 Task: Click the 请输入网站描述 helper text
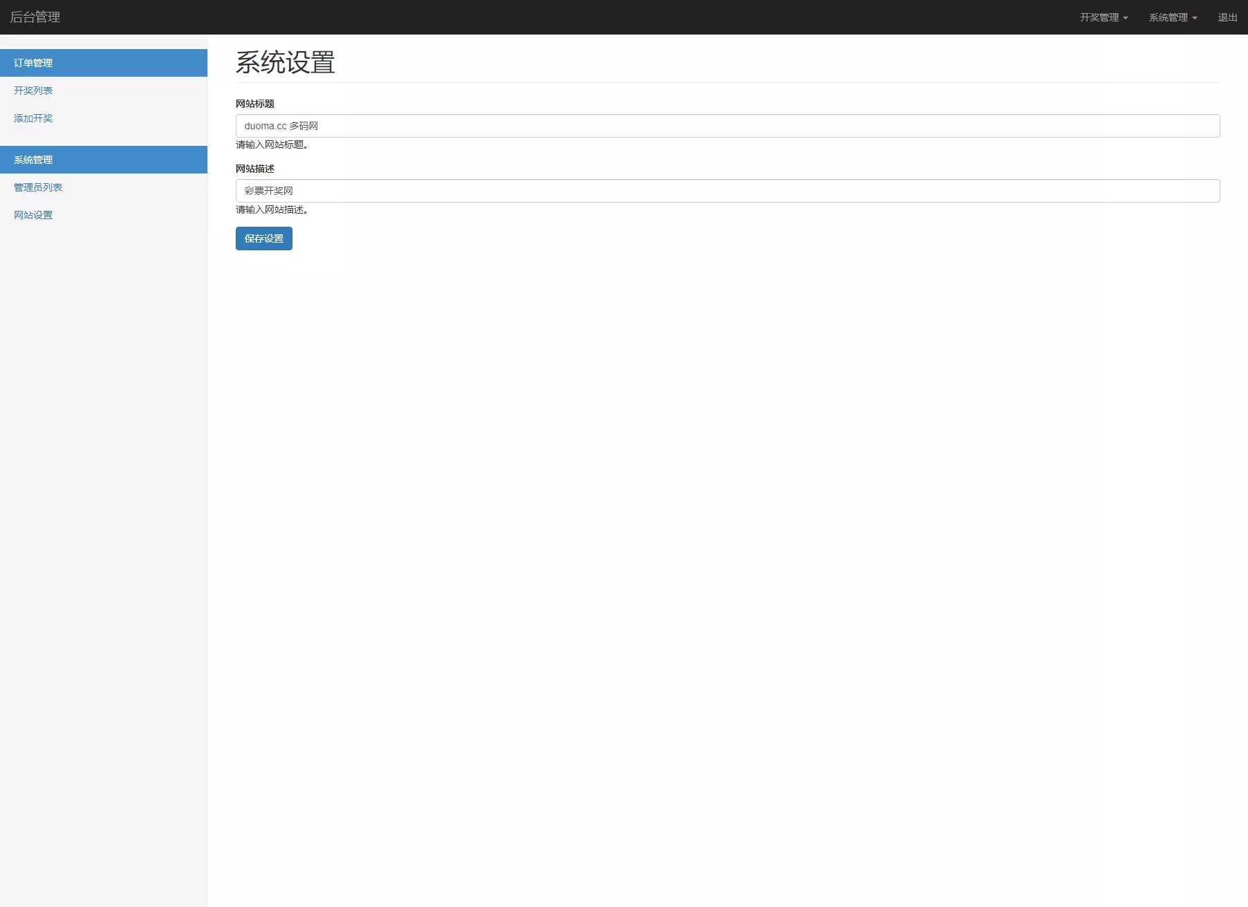(272, 209)
